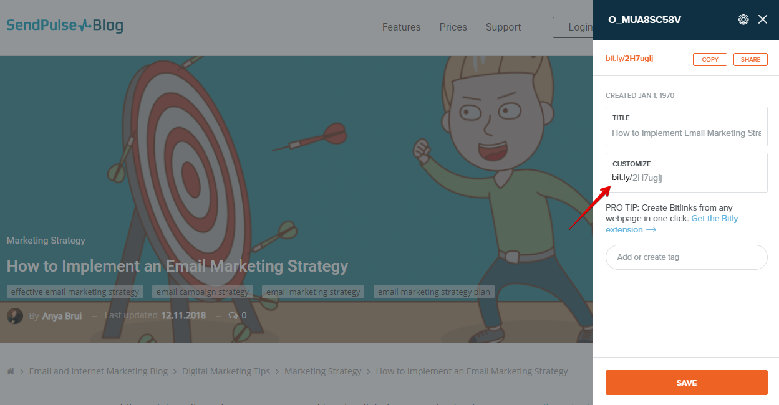Image resolution: width=779 pixels, height=405 pixels.
Task: Click the 12.11.2018 last updated date
Action: point(183,316)
